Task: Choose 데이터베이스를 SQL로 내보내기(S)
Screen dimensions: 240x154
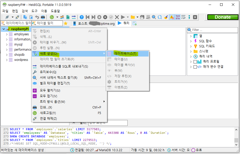Action: pos(69,67)
